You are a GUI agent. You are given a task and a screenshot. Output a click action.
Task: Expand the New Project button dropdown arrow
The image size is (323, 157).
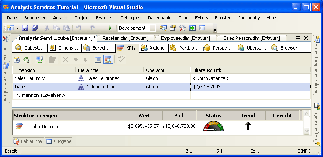tap(17, 28)
